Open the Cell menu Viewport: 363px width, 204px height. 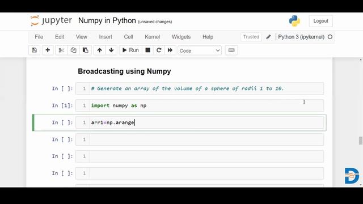(x=129, y=37)
